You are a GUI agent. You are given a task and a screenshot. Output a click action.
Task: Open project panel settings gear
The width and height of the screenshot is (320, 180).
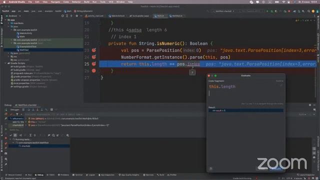[76, 16]
